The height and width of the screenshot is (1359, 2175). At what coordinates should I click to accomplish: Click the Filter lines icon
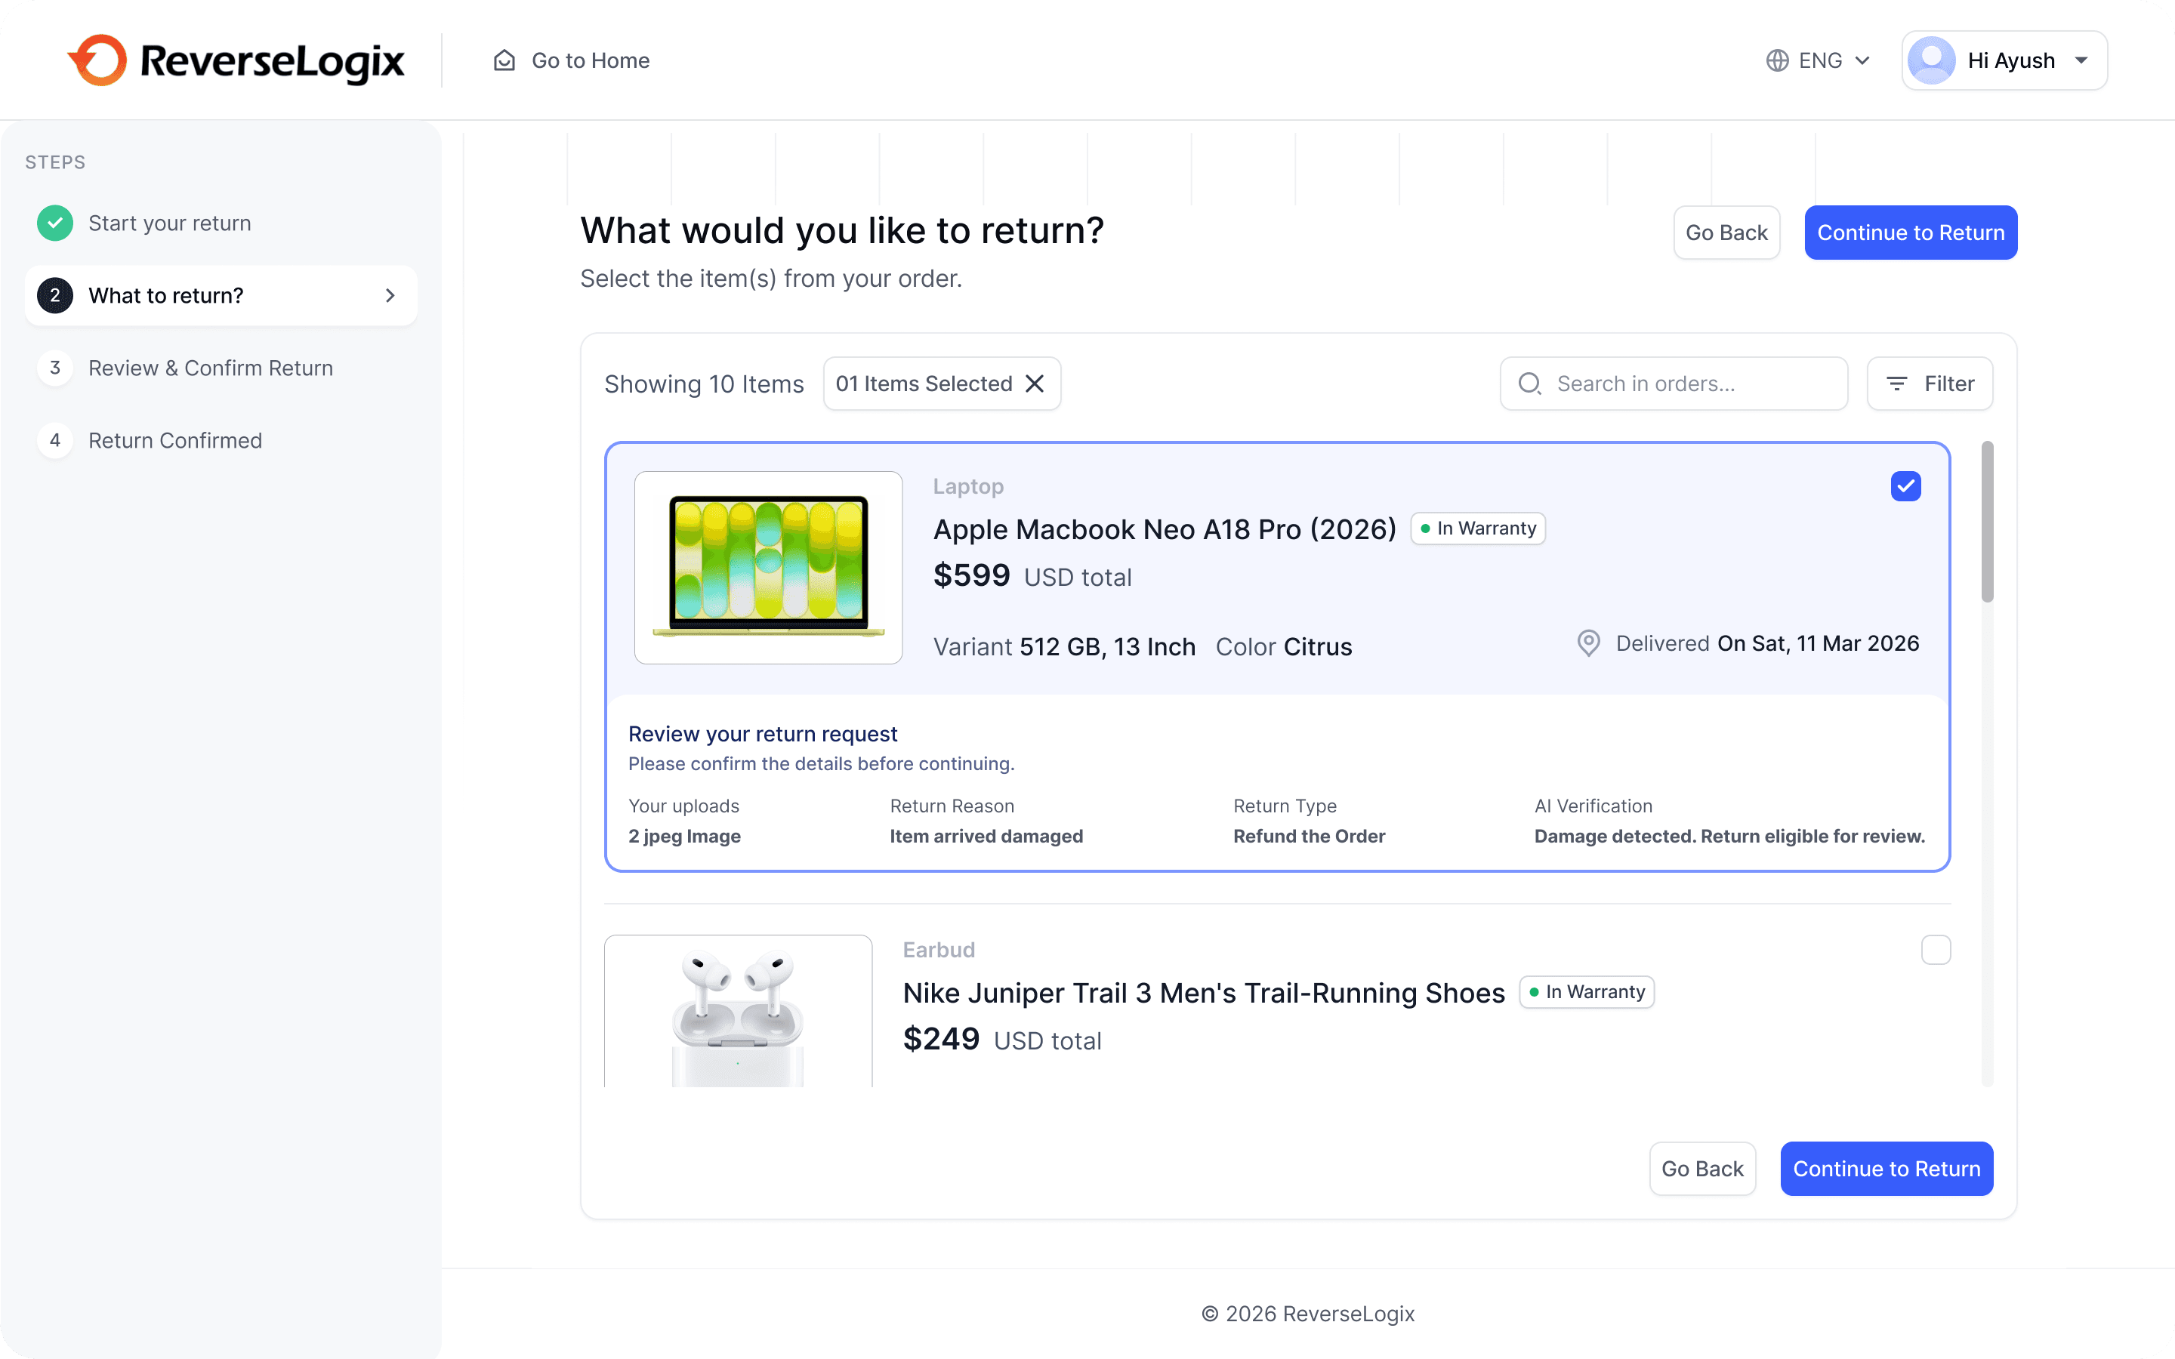(x=1896, y=384)
